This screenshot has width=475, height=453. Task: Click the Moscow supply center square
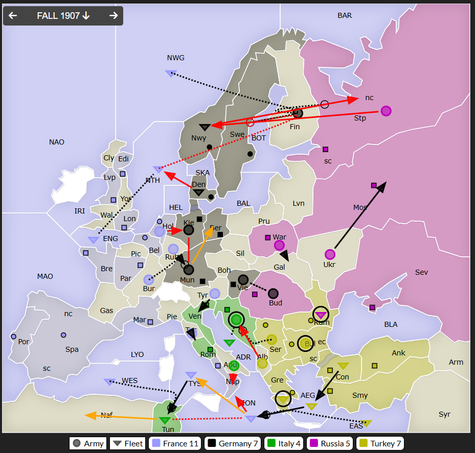point(374,185)
